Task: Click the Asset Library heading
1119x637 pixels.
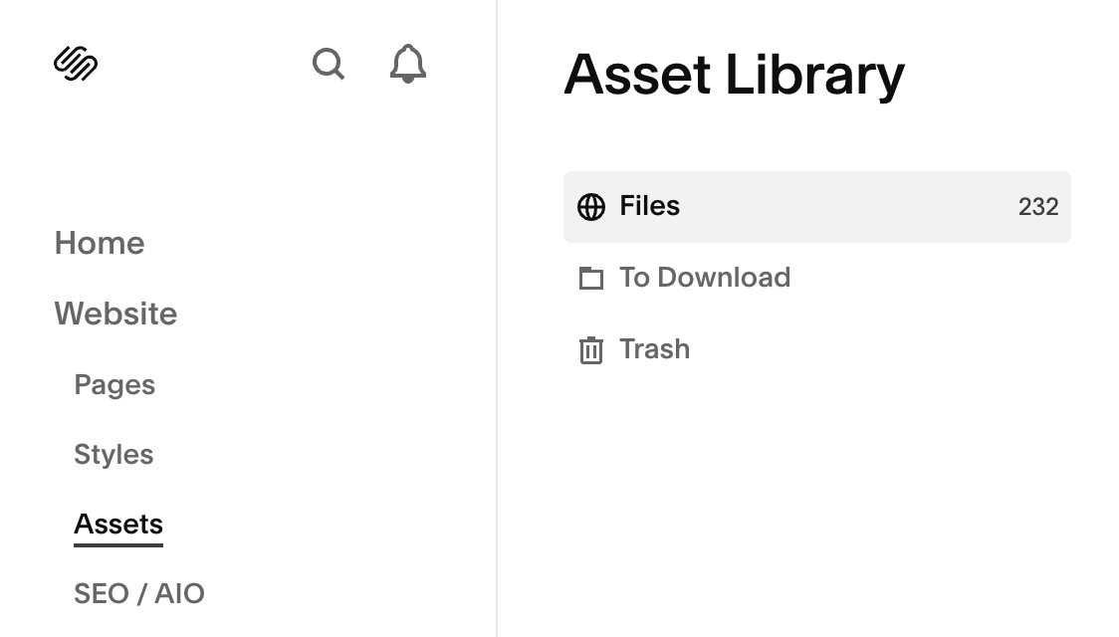Action: pyautogui.click(x=736, y=75)
